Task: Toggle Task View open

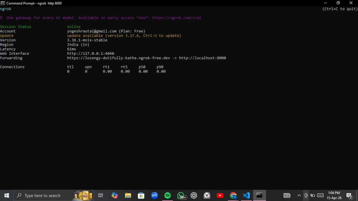Action: [101, 195]
